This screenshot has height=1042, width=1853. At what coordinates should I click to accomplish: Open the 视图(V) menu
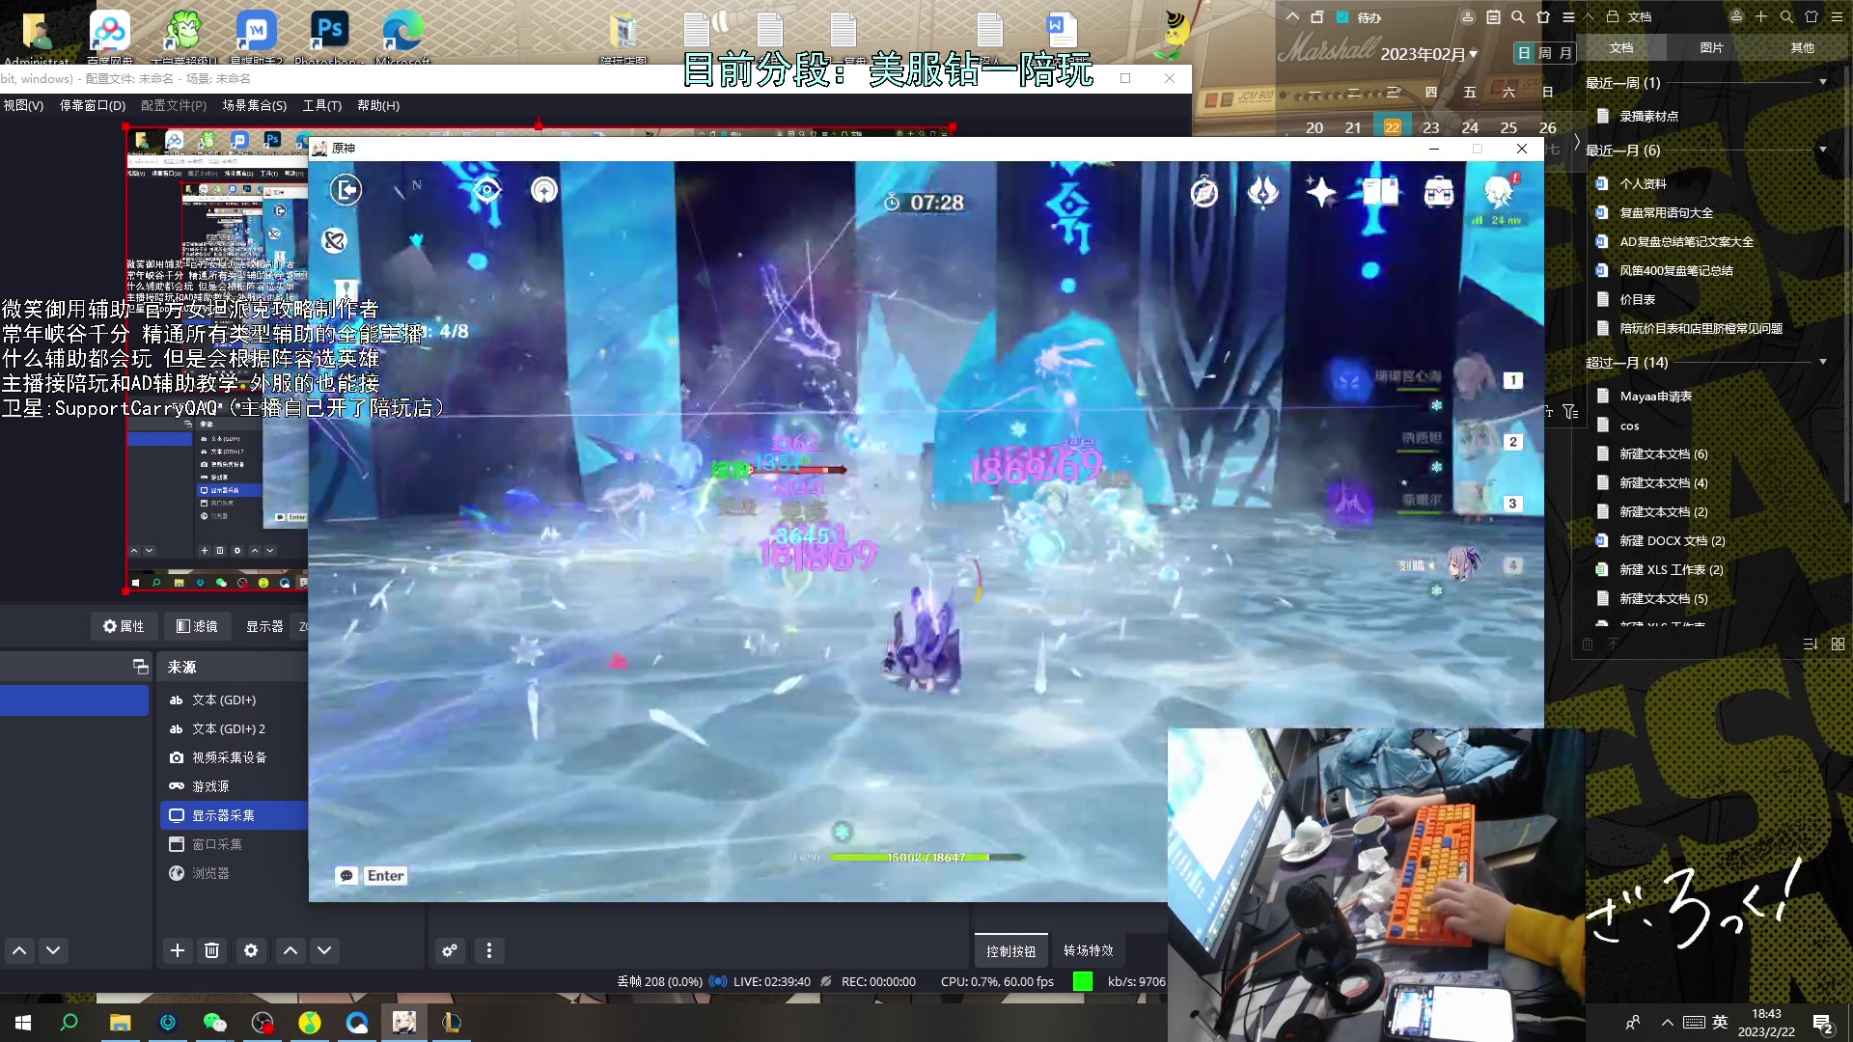pos(22,105)
